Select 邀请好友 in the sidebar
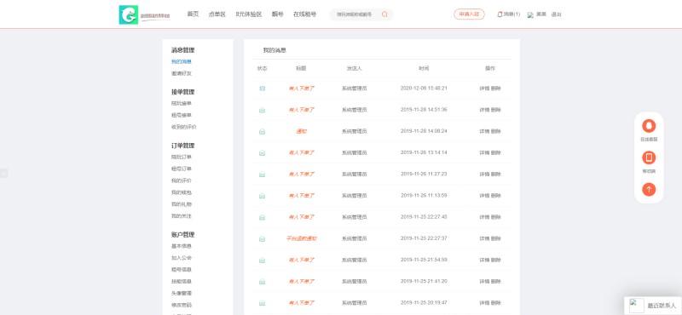Viewport: 682px width, 315px height. coord(182,73)
